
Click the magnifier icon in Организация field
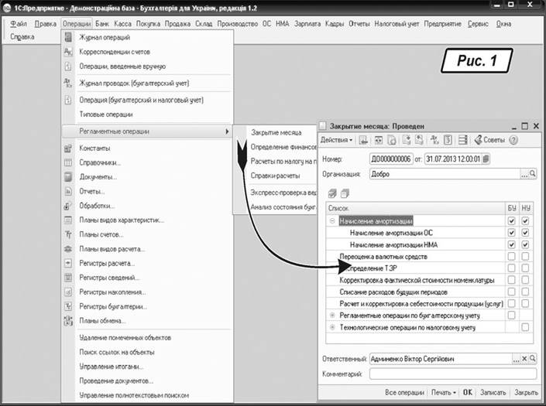[533, 174]
